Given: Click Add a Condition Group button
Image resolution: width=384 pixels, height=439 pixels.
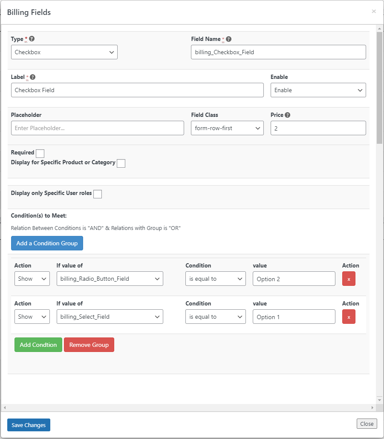Looking at the screenshot, I should tap(47, 243).
